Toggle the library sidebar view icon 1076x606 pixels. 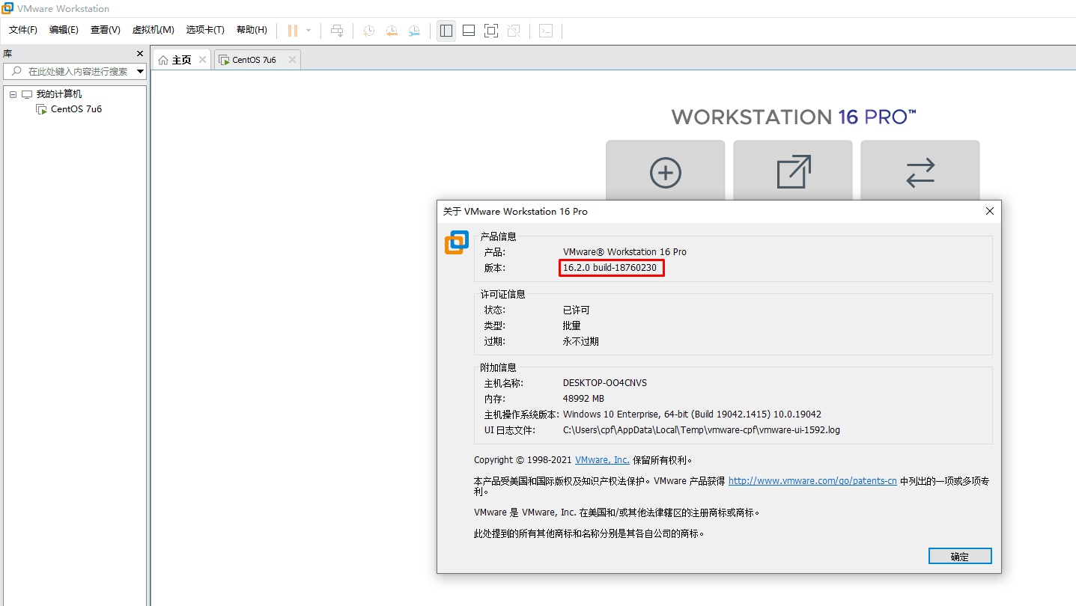point(446,31)
